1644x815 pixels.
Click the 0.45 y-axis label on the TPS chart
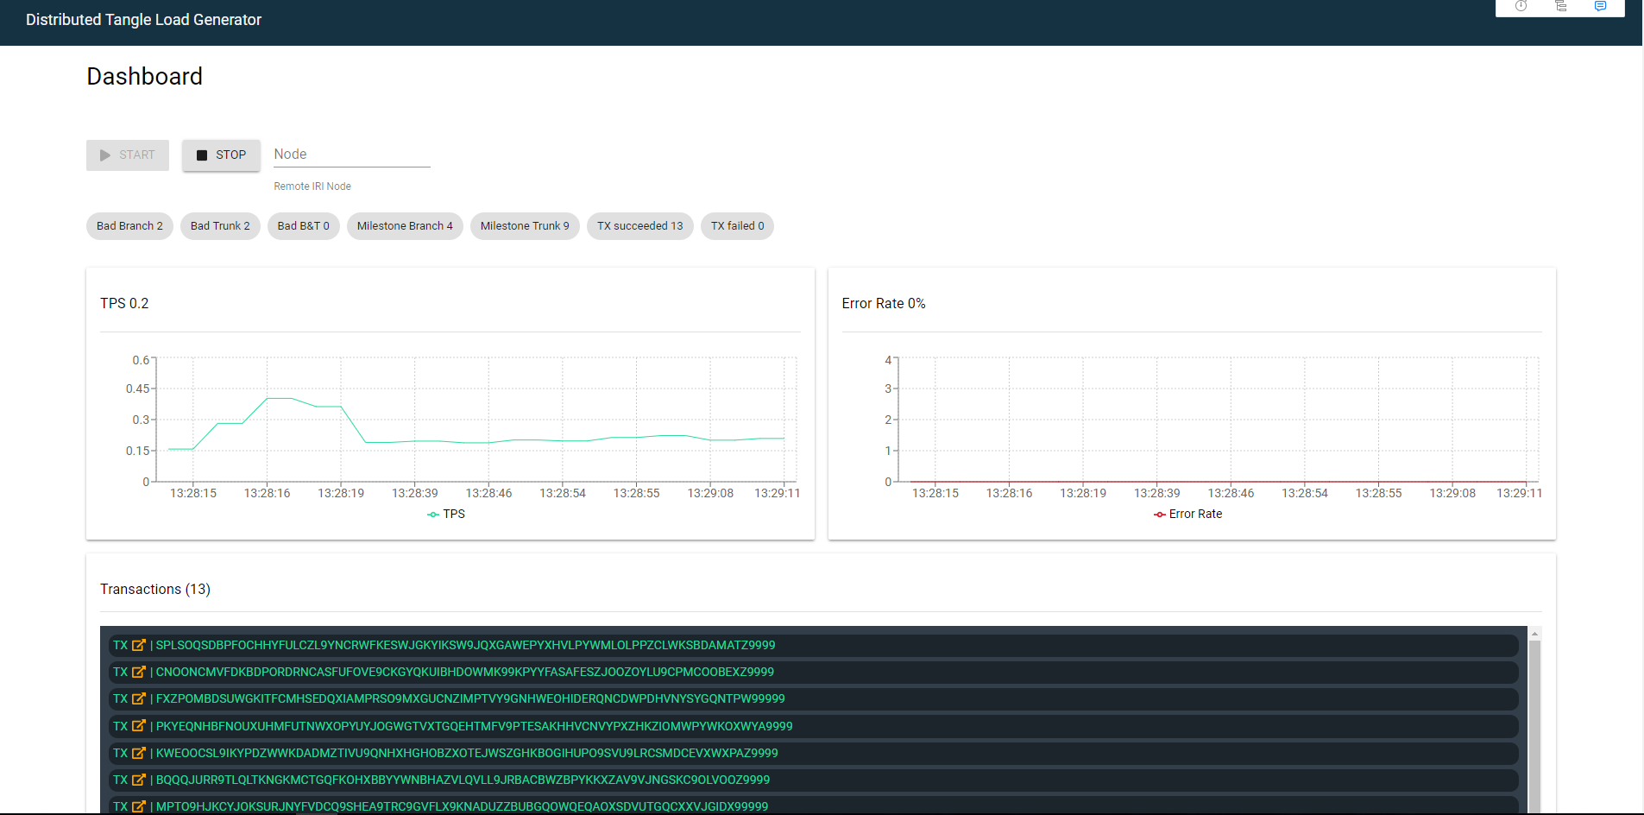(137, 389)
